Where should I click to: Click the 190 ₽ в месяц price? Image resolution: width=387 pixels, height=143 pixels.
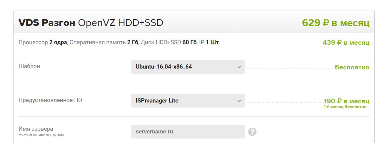[x=346, y=101]
